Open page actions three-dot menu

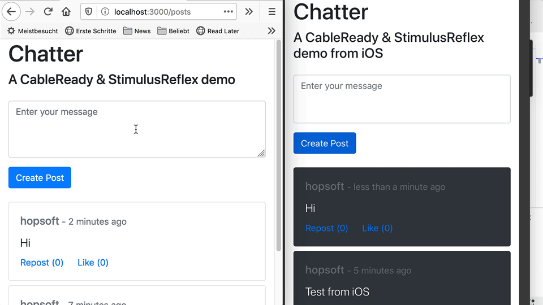228,11
